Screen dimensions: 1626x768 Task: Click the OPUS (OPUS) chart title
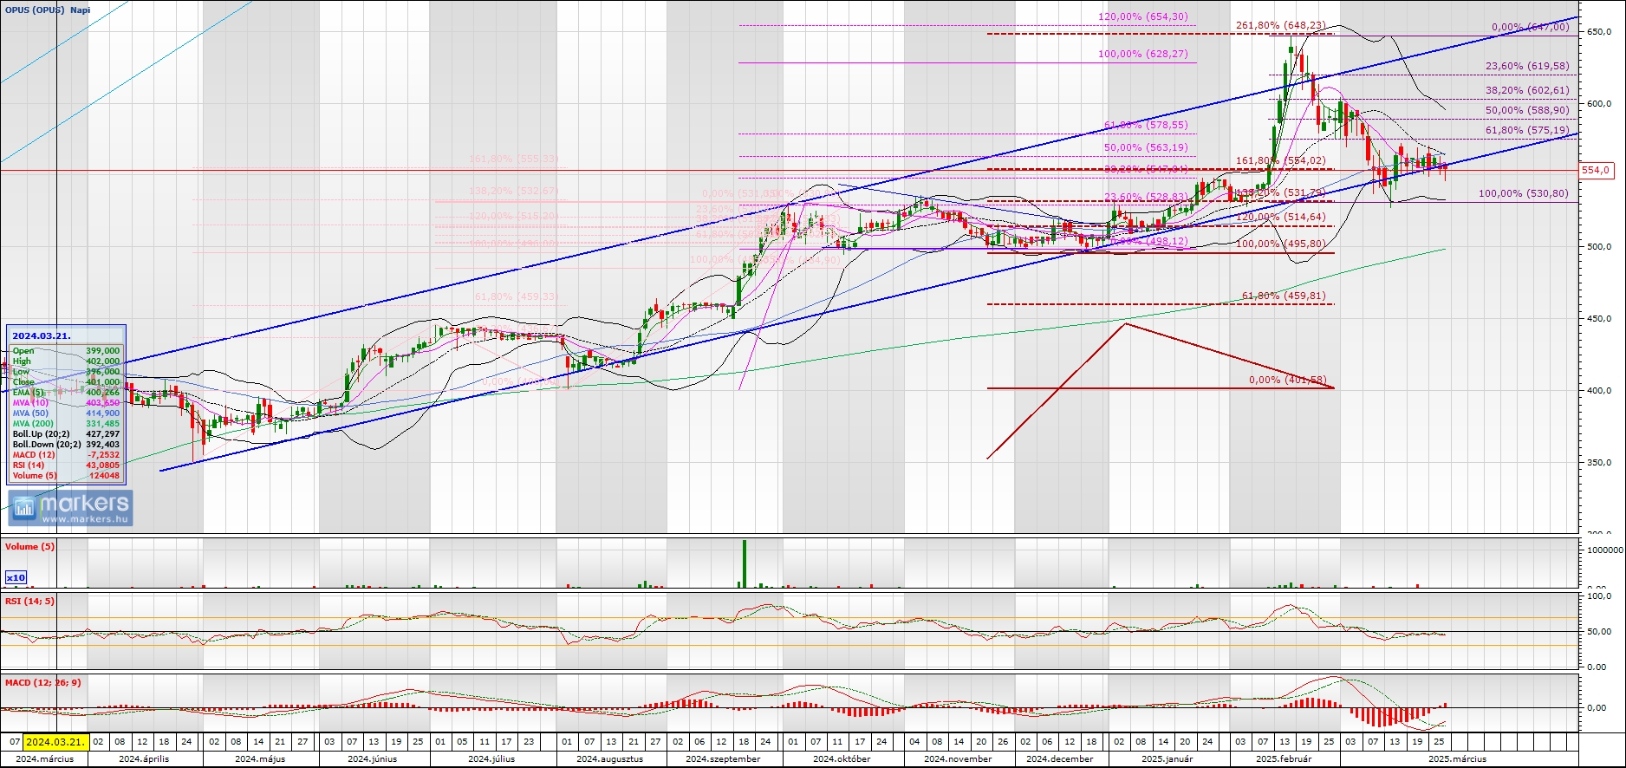pyautogui.click(x=35, y=10)
